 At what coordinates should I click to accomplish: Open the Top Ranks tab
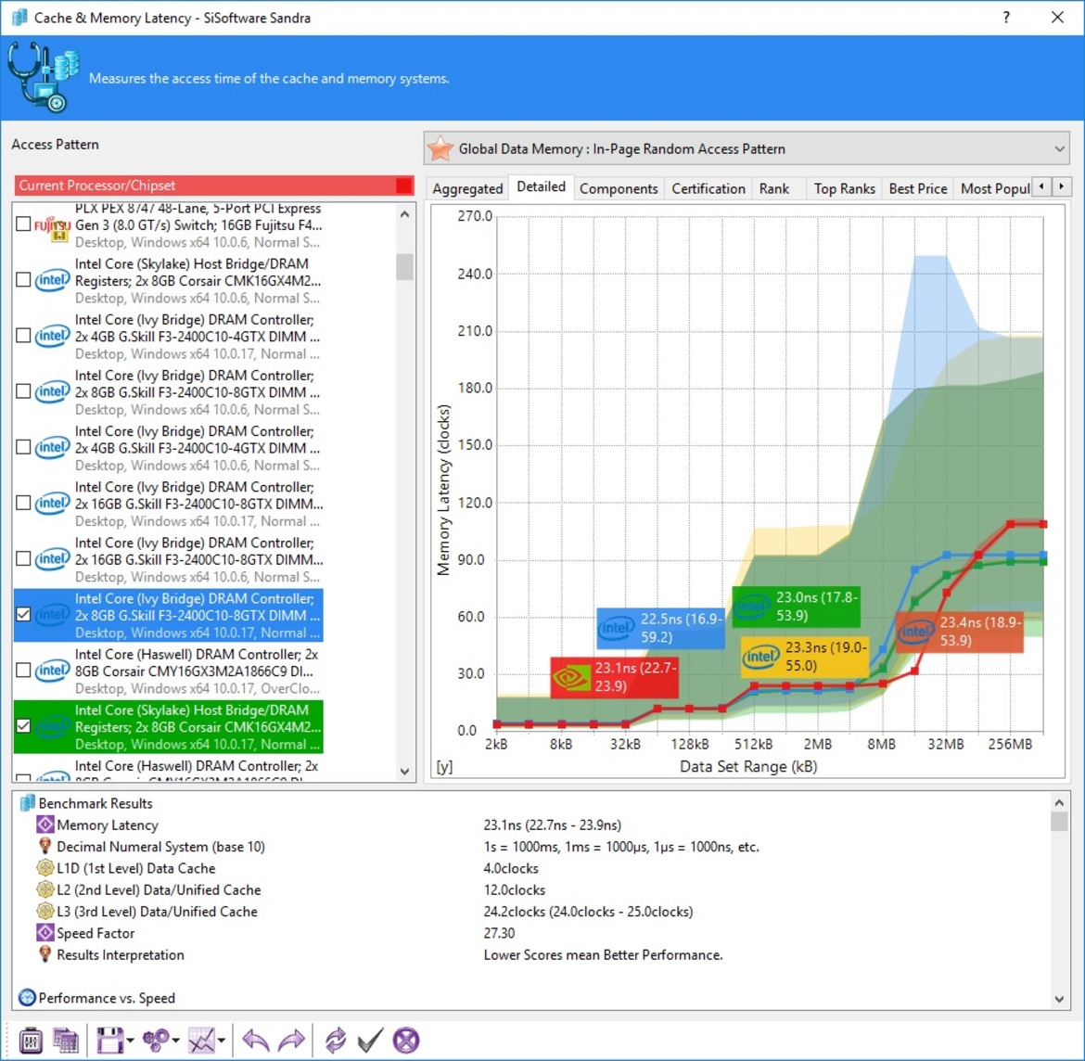click(x=844, y=188)
